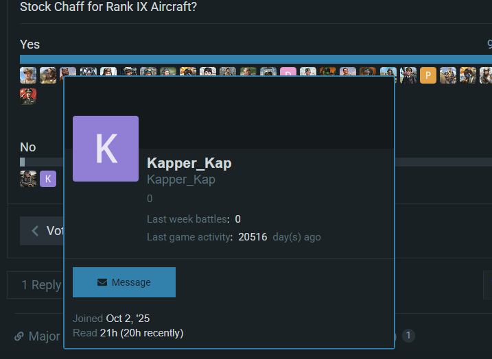Image resolution: width=492 pixels, height=359 pixels.
Task: Click the Major link text at bottom left
Action: pos(44,336)
